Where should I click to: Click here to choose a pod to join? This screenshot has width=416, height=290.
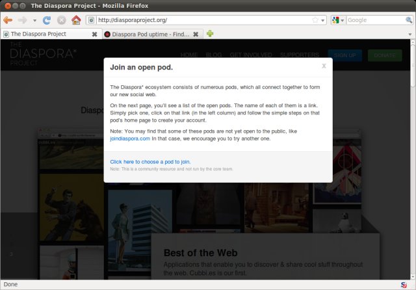(x=150, y=161)
